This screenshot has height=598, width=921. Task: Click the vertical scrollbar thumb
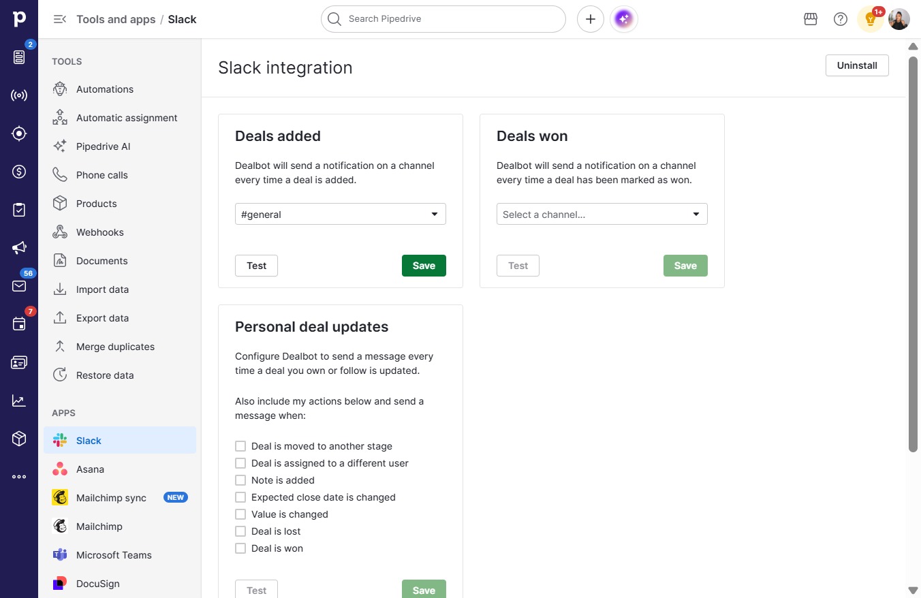click(x=913, y=254)
